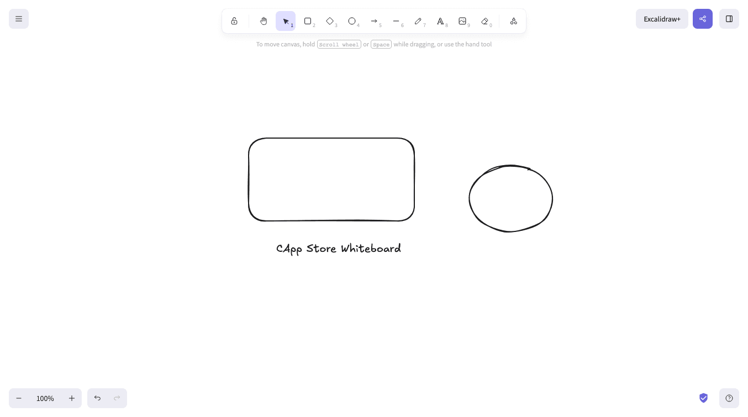Select the freehand Draw pencil tool
Viewport: 748px width, 417px height.
point(418,21)
